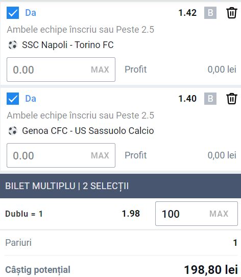Click MAX in the Dublu stake field

point(219,214)
